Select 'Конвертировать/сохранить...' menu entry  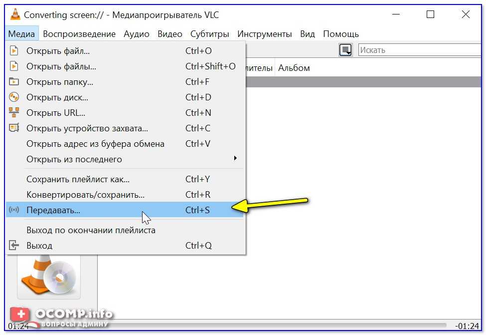click(x=85, y=195)
